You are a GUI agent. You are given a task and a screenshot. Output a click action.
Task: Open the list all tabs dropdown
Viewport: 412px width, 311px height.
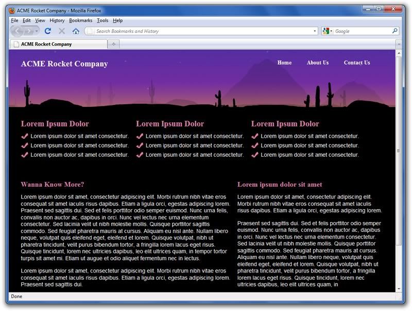[399, 44]
